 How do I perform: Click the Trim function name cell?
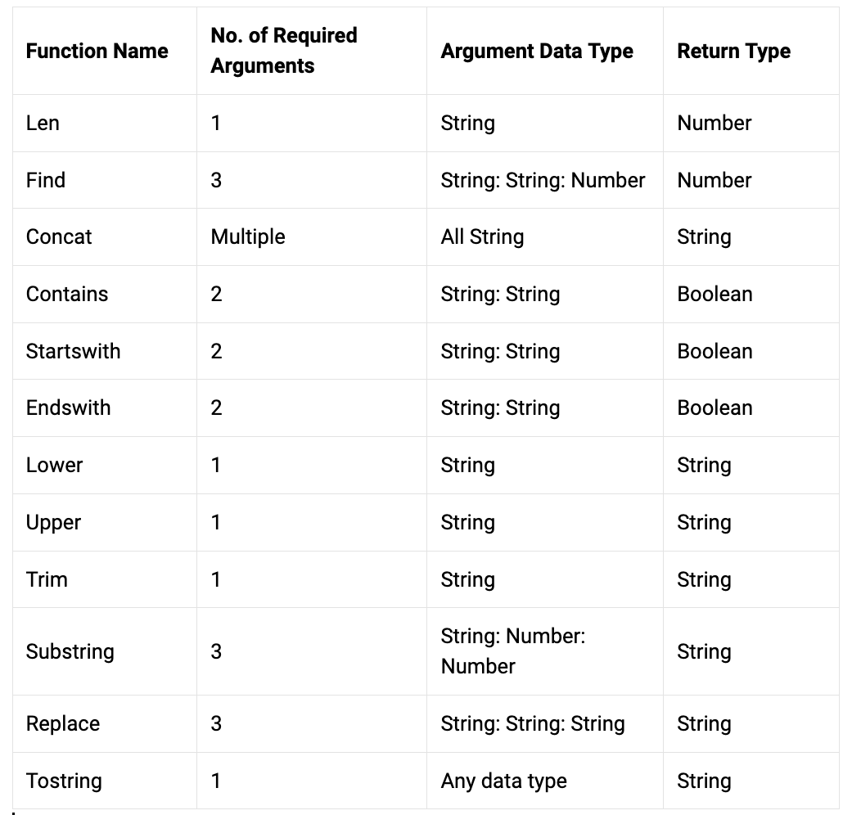point(47,579)
